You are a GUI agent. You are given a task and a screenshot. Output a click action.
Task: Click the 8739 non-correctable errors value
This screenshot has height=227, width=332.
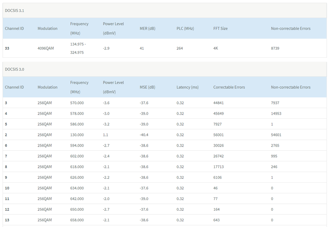275,49
